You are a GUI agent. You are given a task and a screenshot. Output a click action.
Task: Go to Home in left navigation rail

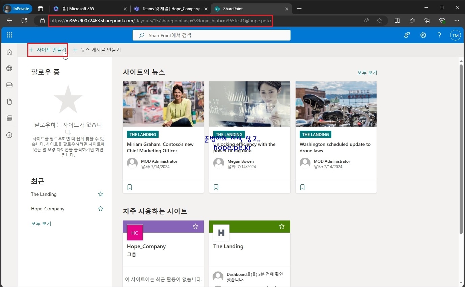click(x=9, y=52)
